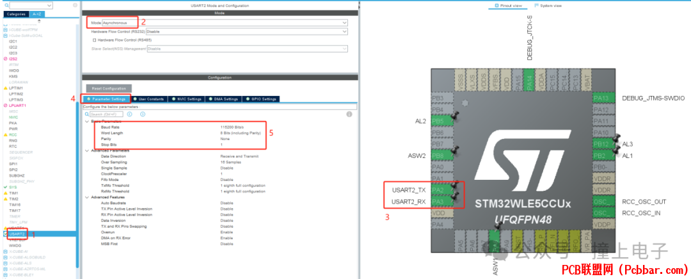691x279 pixels.
Task: Select X-CUBE-ALGOBUILD package entry
Action: click(x=28, y=257)
